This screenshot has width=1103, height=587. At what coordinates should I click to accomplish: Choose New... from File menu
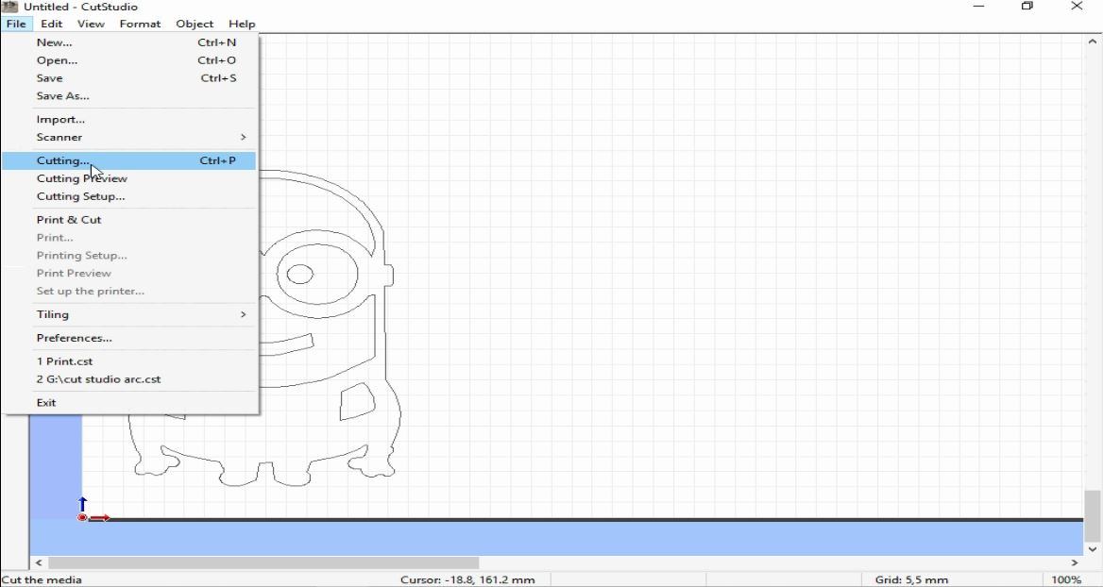(128, 42)
